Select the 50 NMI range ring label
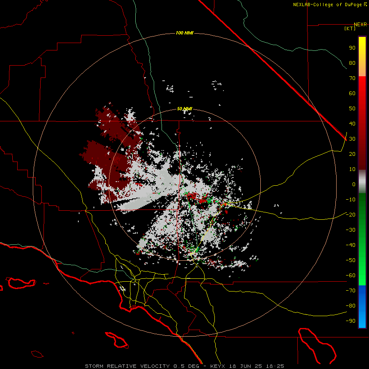This screenshot has width=369, height=369. tap(184, 109)
